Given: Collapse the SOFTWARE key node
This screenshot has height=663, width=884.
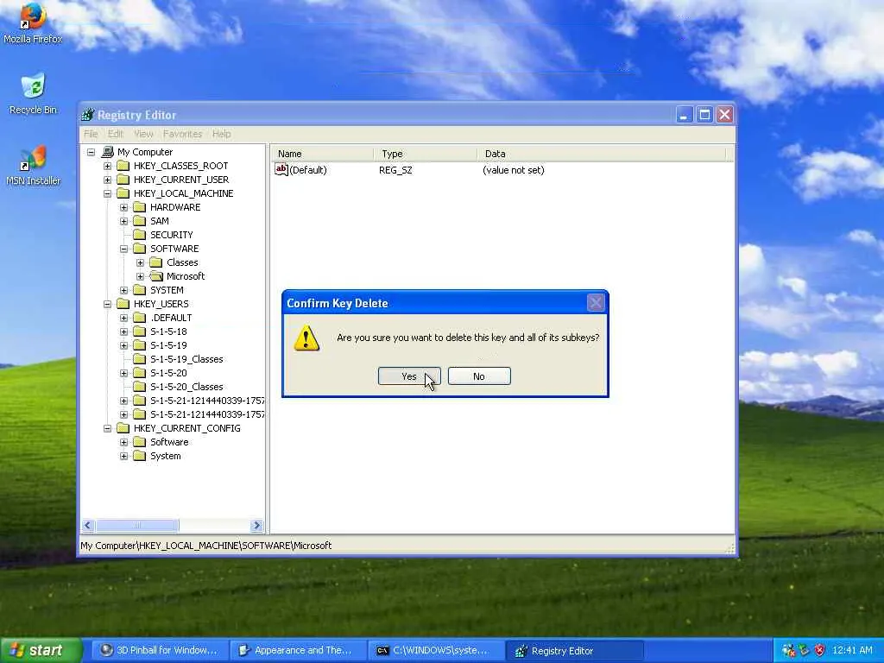Looking at the screenshot, I should [123, 249].
